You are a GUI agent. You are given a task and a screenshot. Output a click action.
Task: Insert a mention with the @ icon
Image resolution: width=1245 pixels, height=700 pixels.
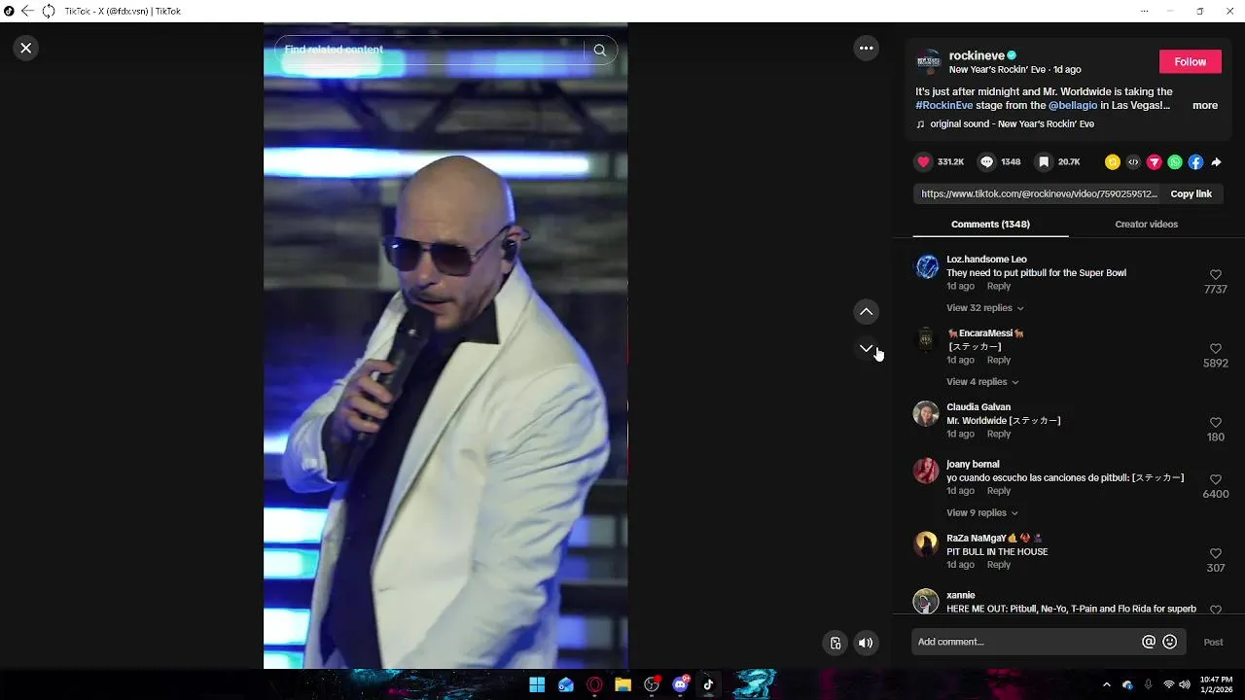[1149, 642]
